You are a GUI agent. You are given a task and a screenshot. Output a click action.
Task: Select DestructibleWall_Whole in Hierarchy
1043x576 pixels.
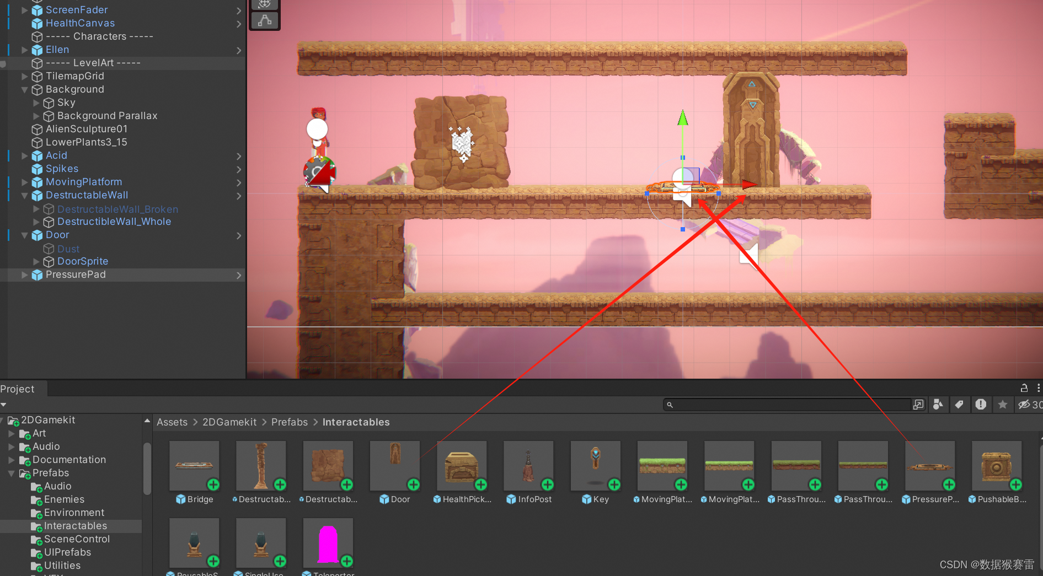coord(114,222)
